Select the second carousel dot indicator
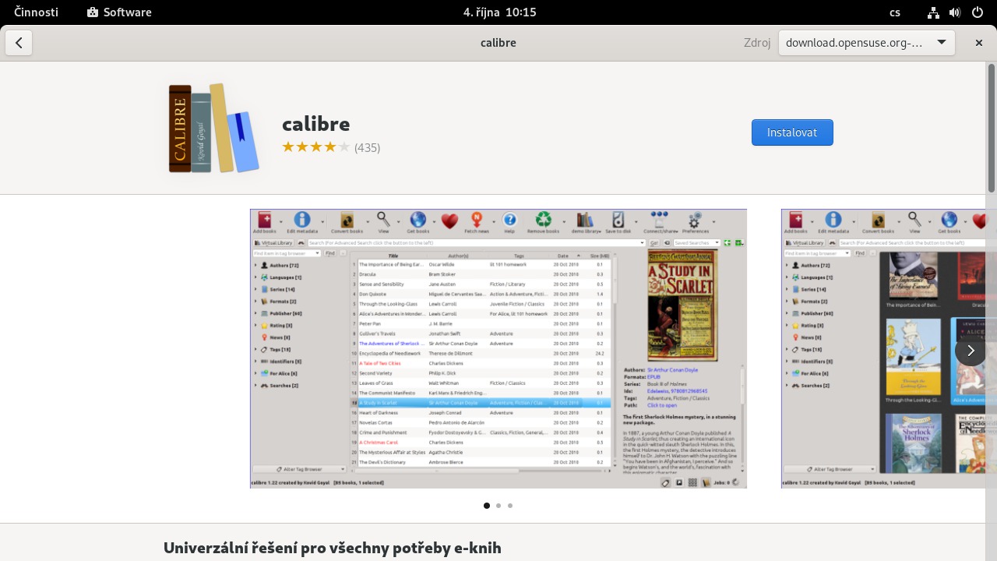 tap(498, 506)
